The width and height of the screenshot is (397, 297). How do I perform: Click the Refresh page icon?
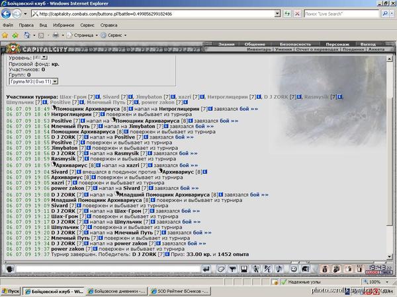coord(287,14)
